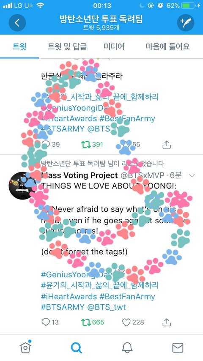The width and height of the screenshot is (203, 361).
Task: Like the tweet with 228 hearts
Action: pyautogui.click(x=126, y=322)
